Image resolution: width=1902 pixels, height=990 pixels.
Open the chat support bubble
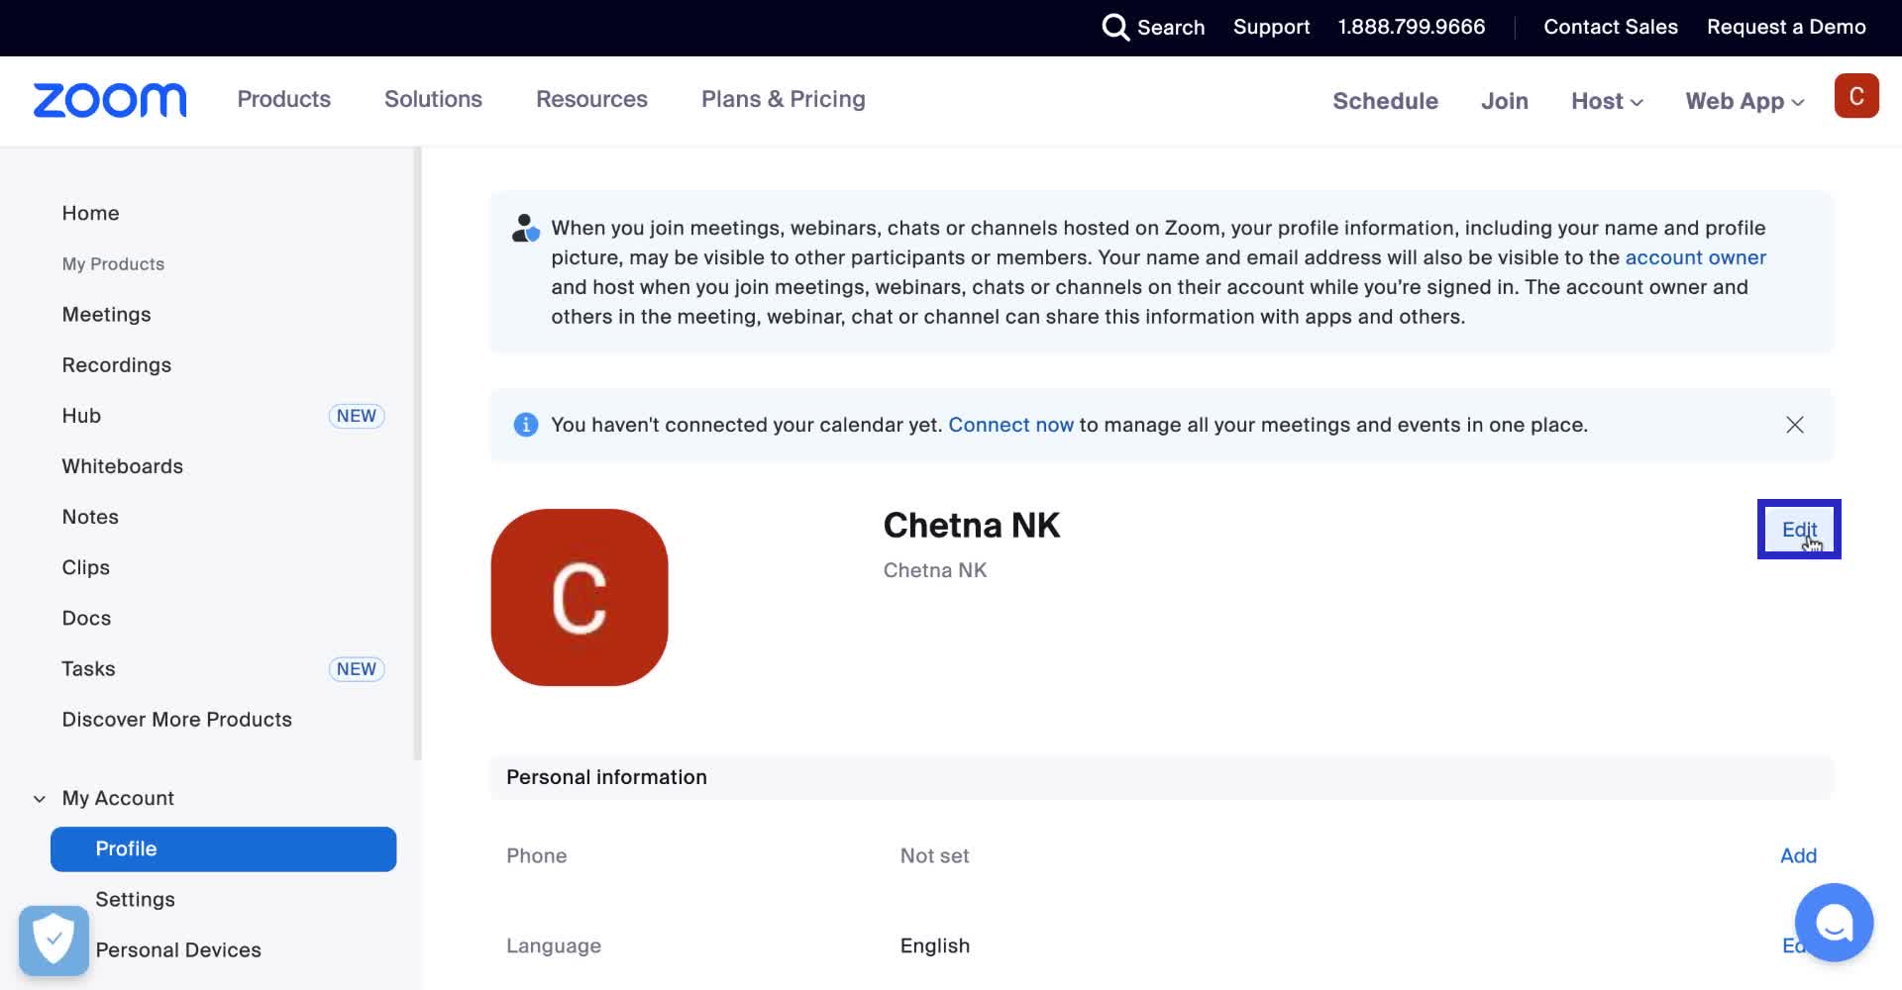tap(1833, 923)
